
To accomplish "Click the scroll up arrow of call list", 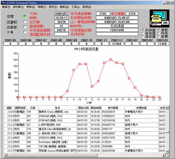I will click(x=167, y=108).
